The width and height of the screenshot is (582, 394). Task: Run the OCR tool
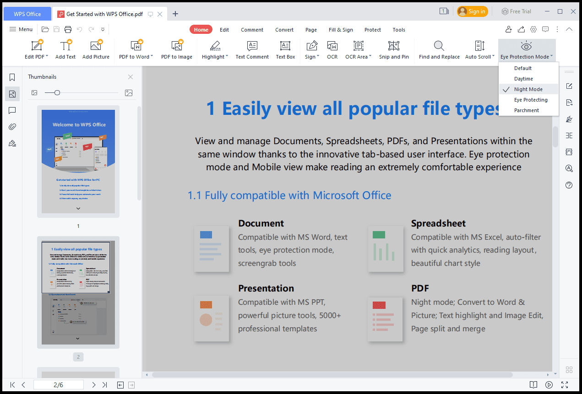coord(332,50)
